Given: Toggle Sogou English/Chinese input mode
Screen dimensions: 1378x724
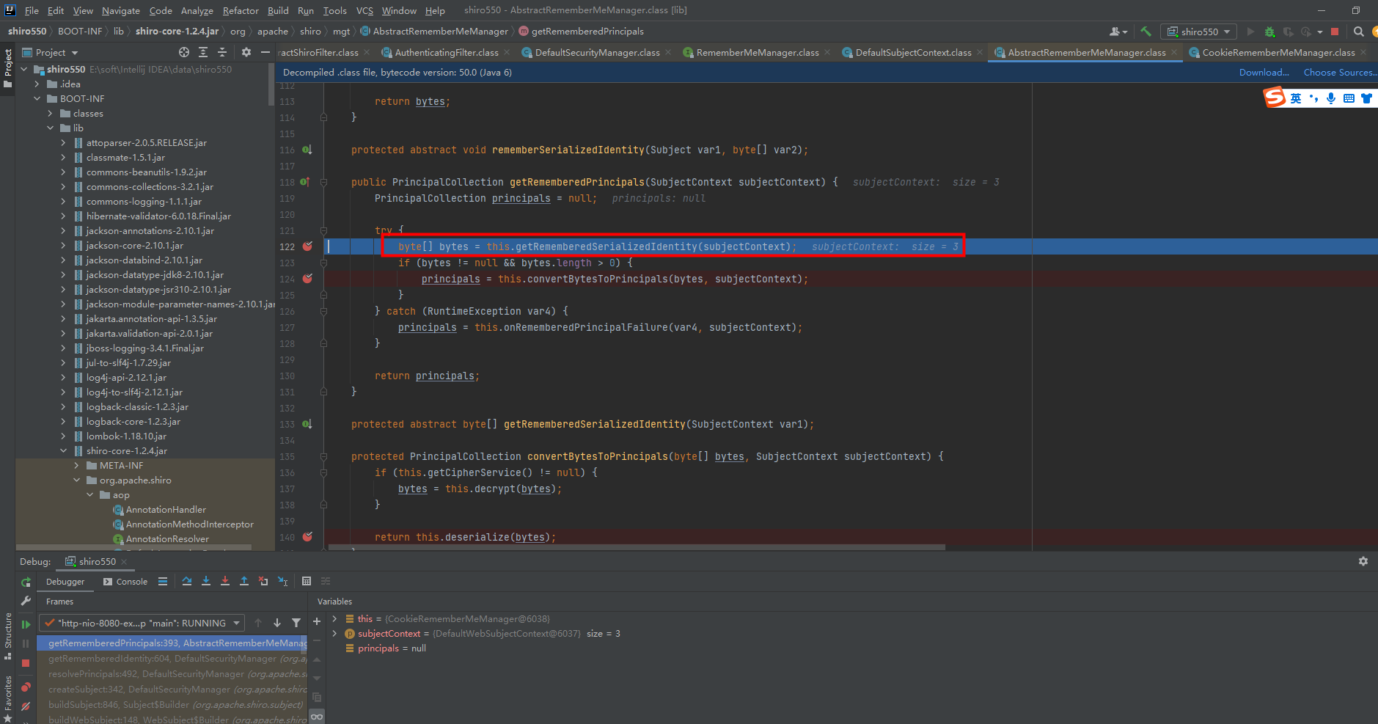Looking at the screenshot, I should pos(1296,98).
